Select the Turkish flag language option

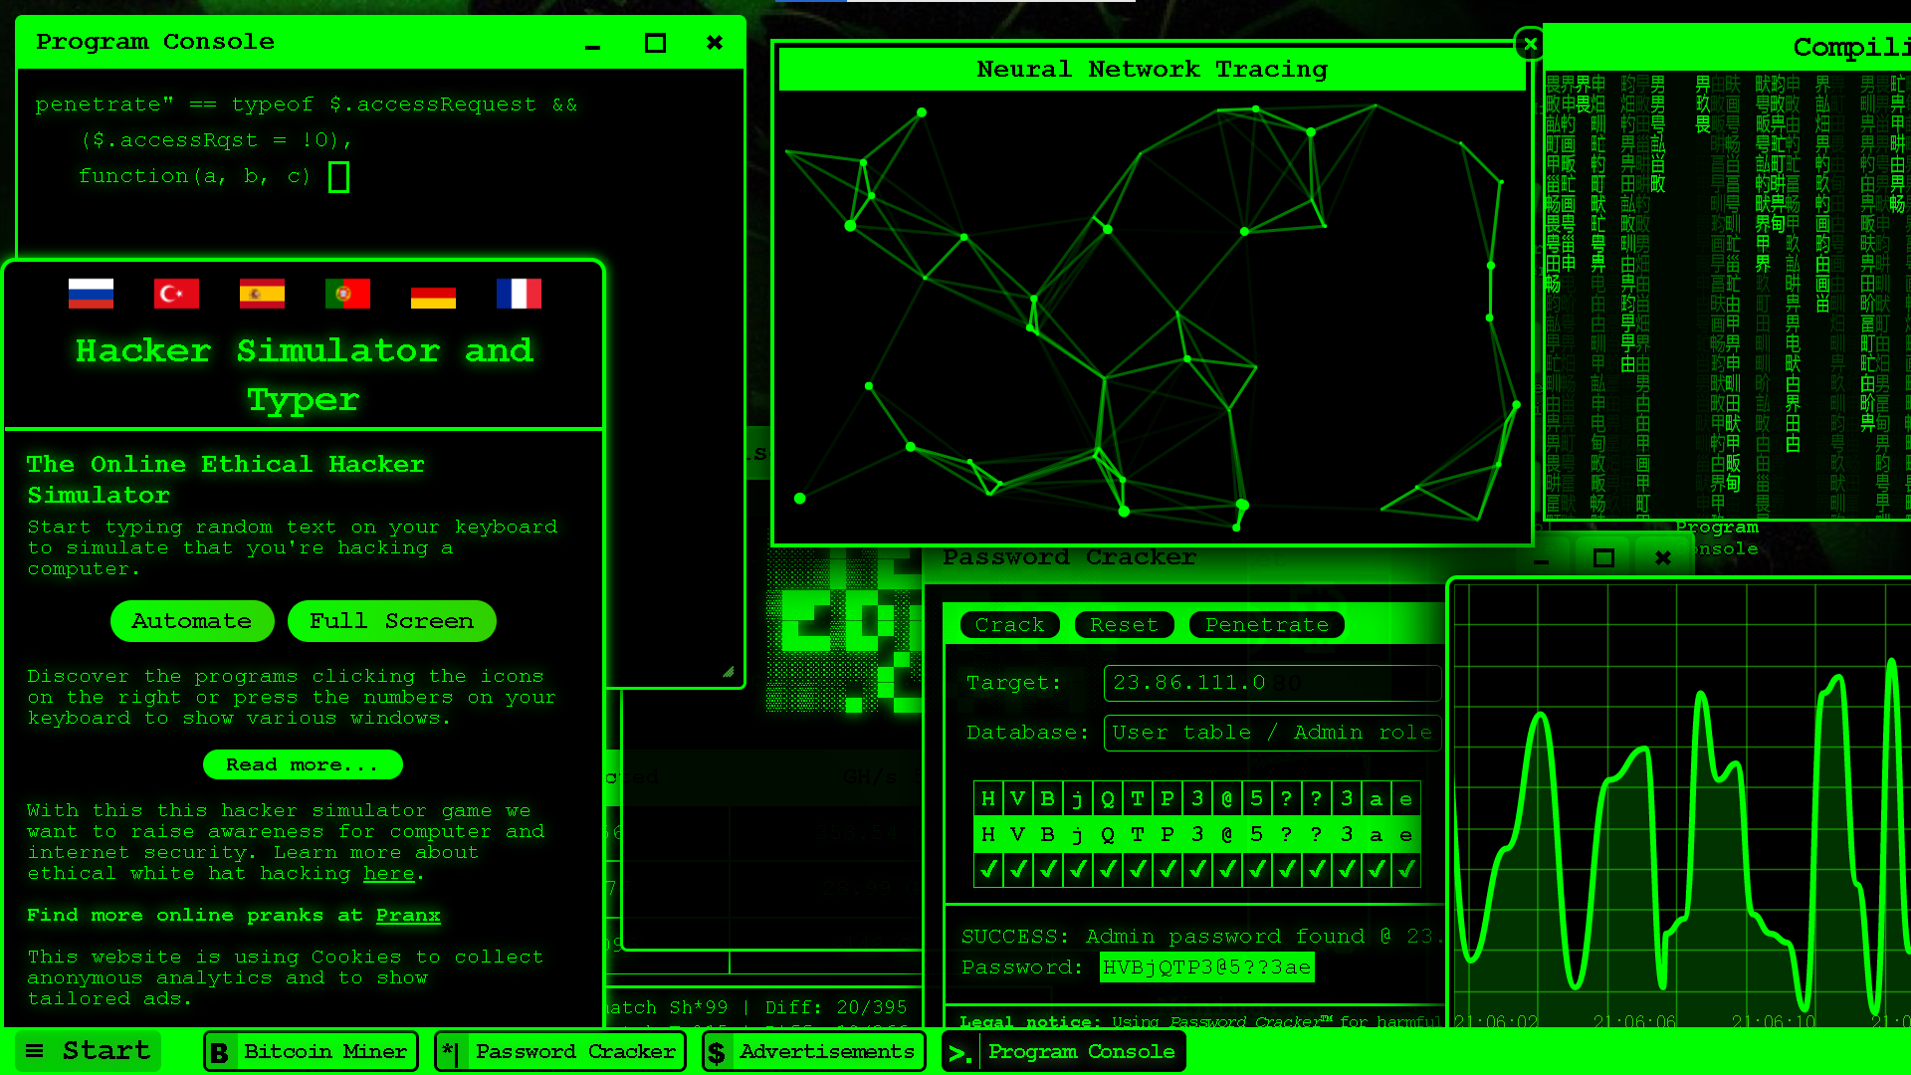tap(177, 293)
